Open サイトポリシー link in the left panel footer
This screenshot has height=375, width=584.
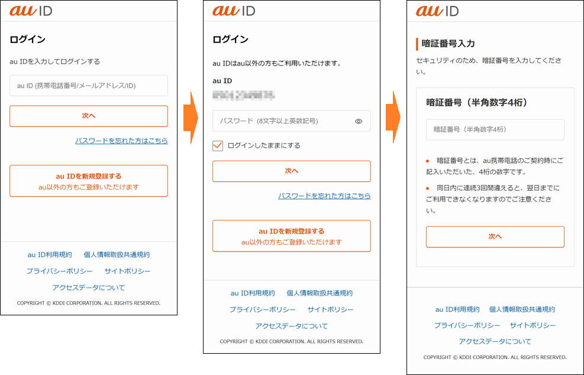(127, 271)
